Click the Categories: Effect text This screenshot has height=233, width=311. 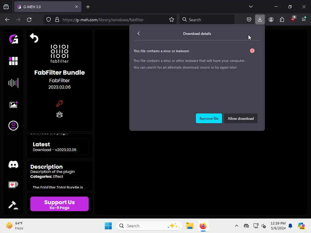tap(46, 177)
